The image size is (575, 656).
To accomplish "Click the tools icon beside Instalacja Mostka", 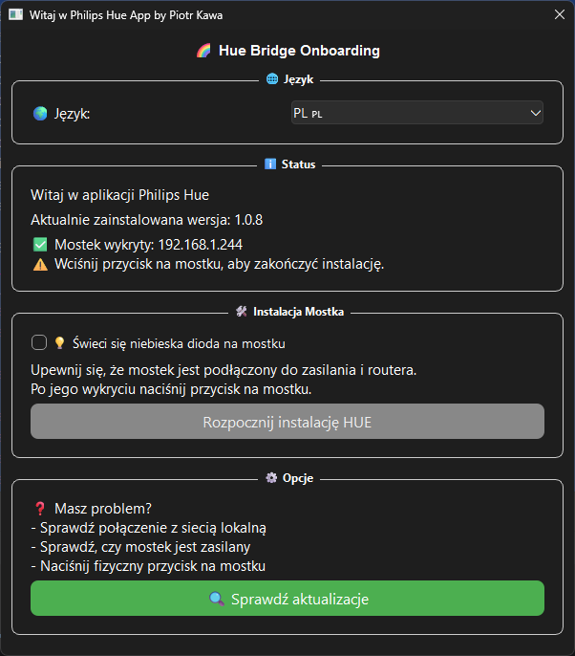I will pyautogui.click(x=242, y=312).
